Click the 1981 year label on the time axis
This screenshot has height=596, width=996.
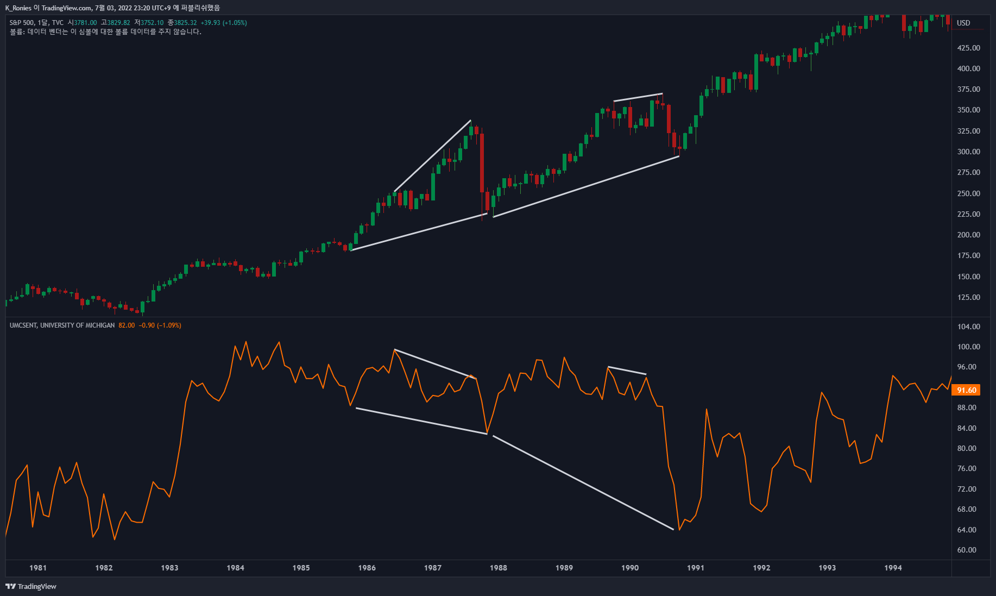point(38,568)
